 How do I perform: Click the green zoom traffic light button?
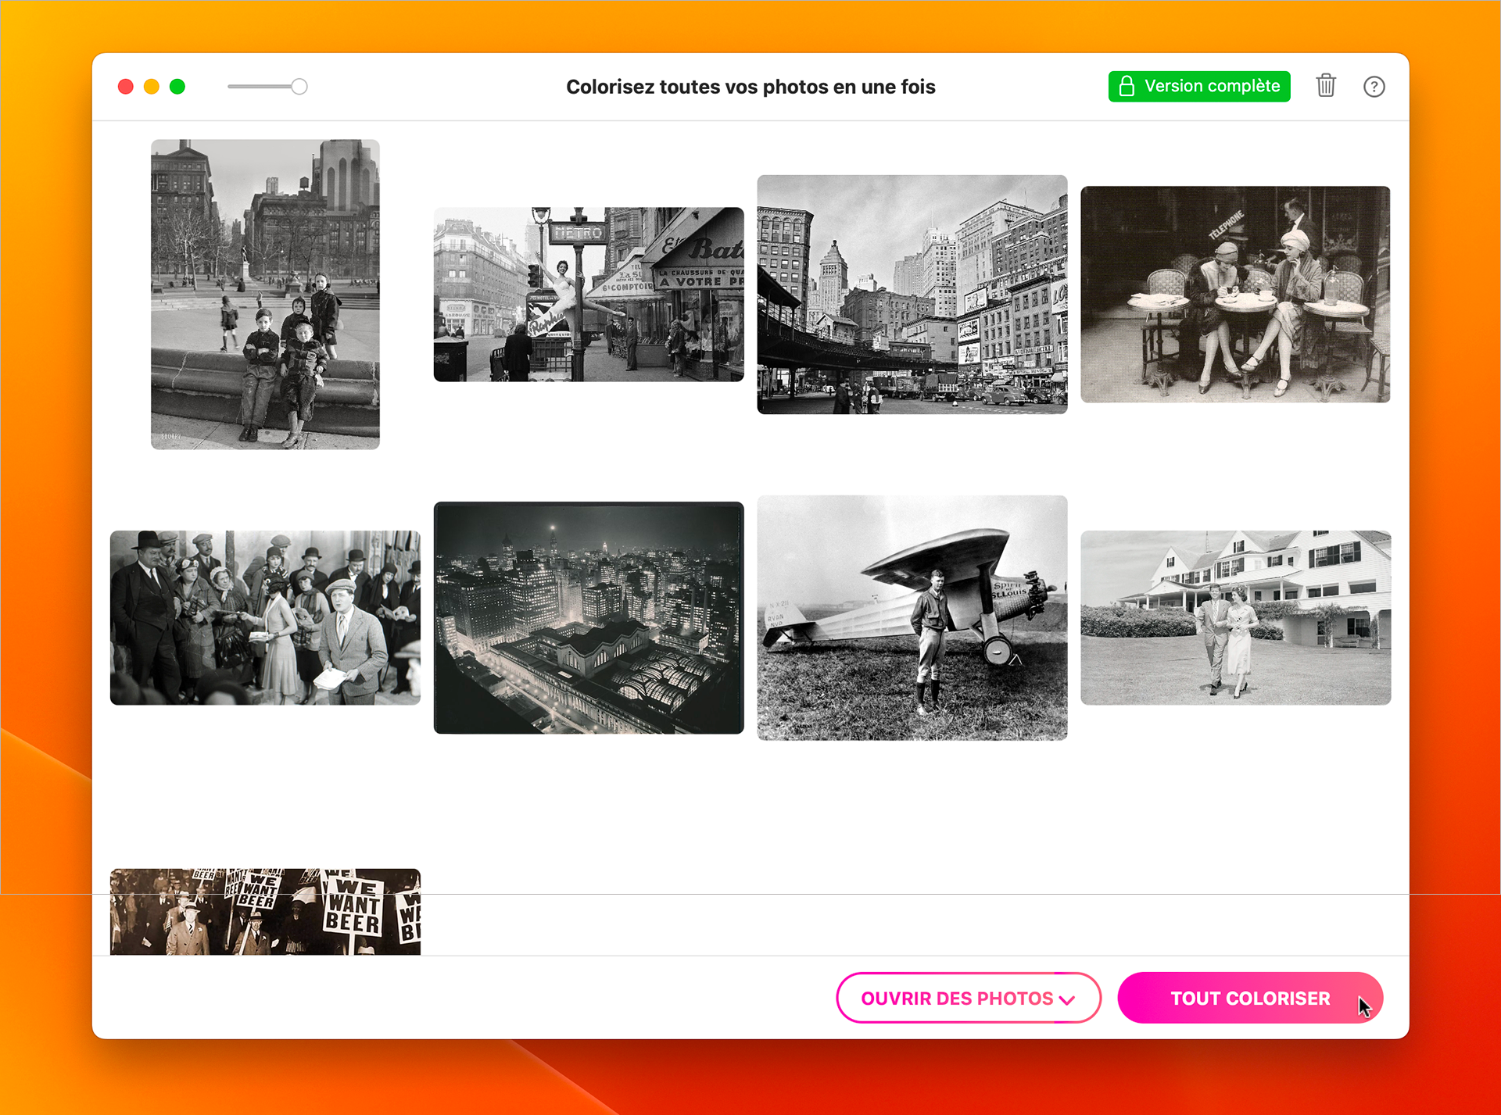point(177,86)
